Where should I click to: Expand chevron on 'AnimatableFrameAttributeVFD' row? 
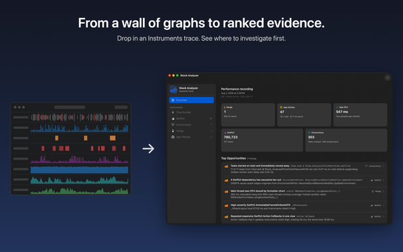pos(384,205)
